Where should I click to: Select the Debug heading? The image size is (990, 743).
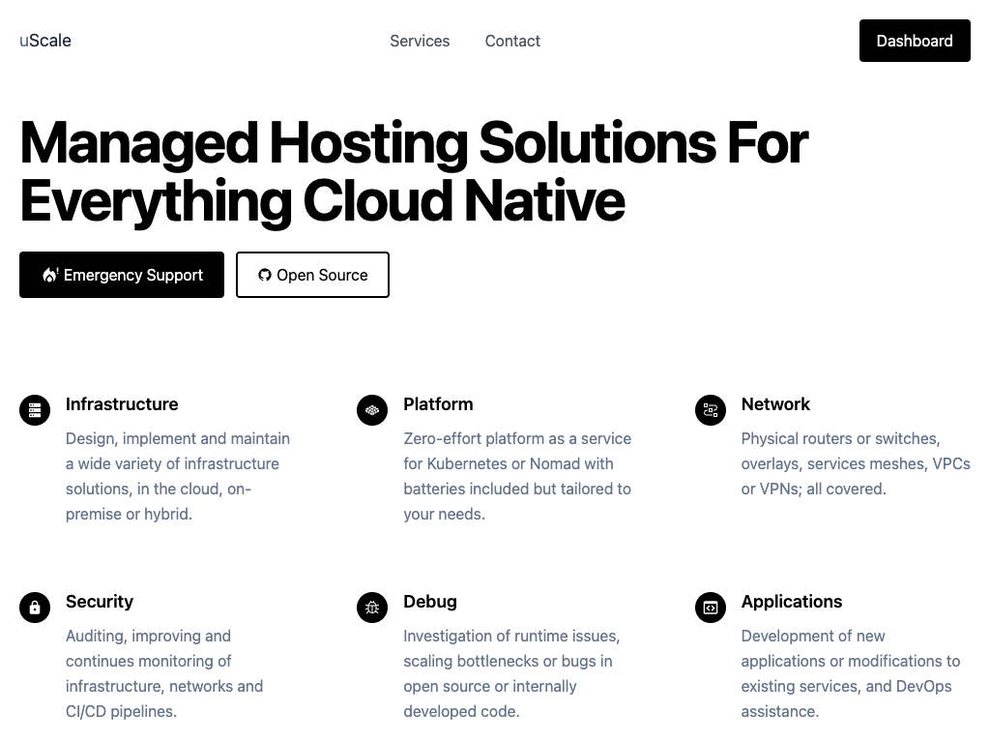pyautogui.click(x=430, y=602)
